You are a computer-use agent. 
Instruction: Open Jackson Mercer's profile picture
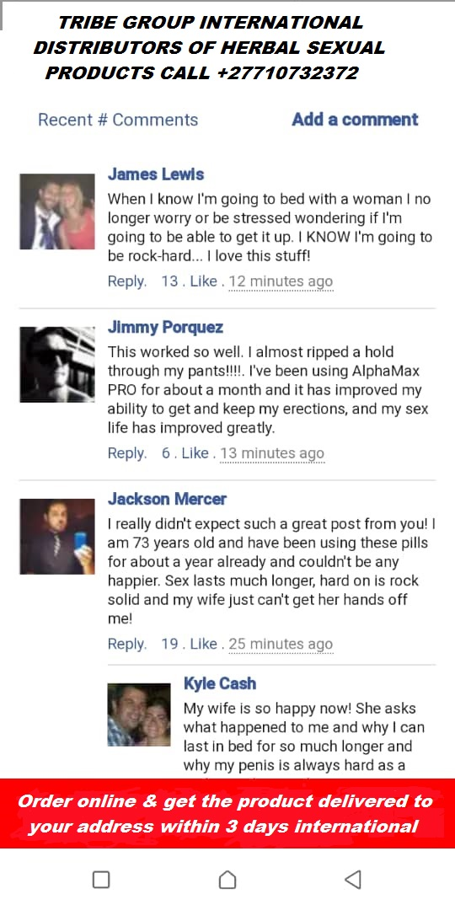(x=57, y=536)
